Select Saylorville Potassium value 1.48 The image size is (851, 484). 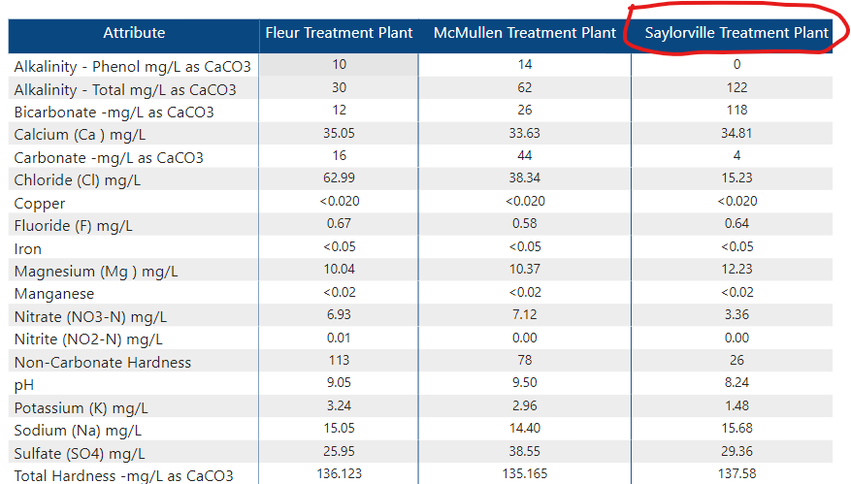737,405
